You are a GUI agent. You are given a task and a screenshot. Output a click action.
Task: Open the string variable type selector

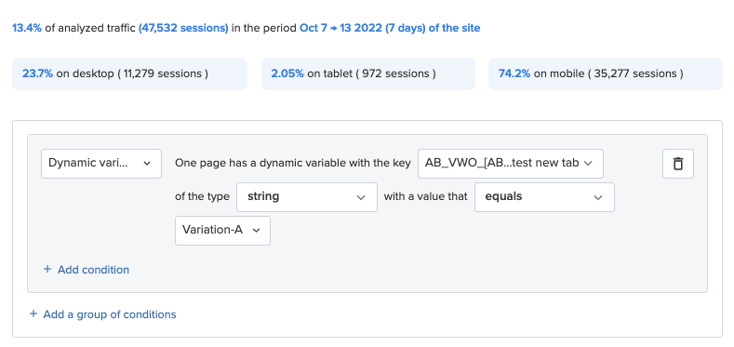tap(307, 197)
